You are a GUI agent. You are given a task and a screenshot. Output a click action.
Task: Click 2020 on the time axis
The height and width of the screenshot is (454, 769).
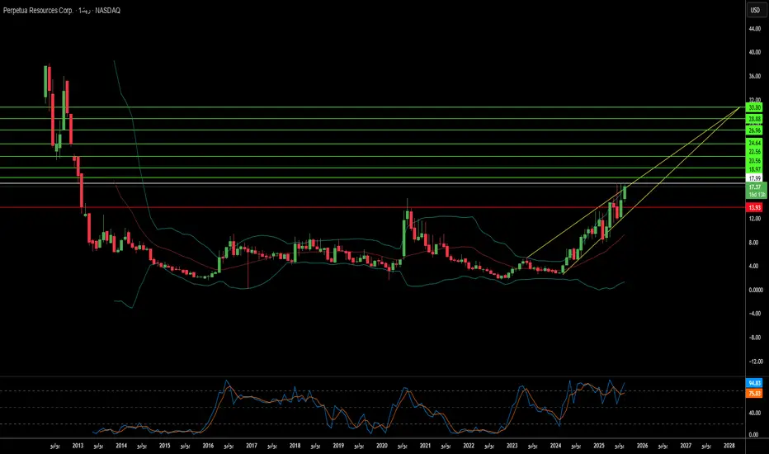(x=381, y=446)
